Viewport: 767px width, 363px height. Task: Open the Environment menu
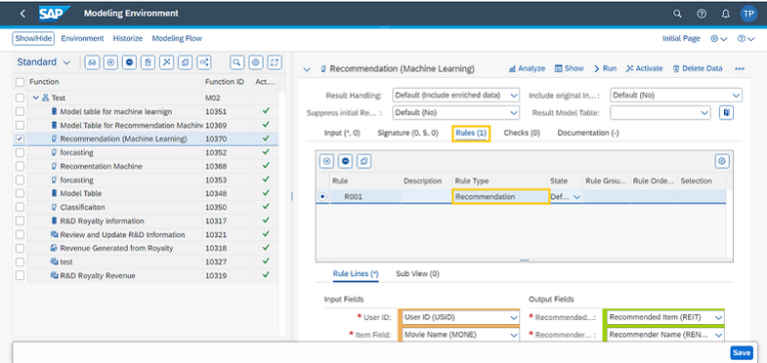(82, 38)
